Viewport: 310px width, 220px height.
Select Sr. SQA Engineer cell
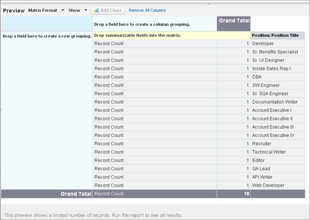tap(278, 93)
